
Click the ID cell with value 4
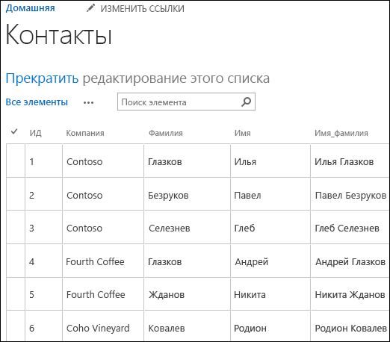(x=43, y=261)
